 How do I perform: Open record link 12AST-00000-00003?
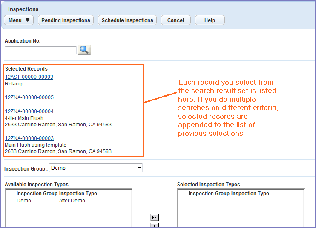pos(29,77)
